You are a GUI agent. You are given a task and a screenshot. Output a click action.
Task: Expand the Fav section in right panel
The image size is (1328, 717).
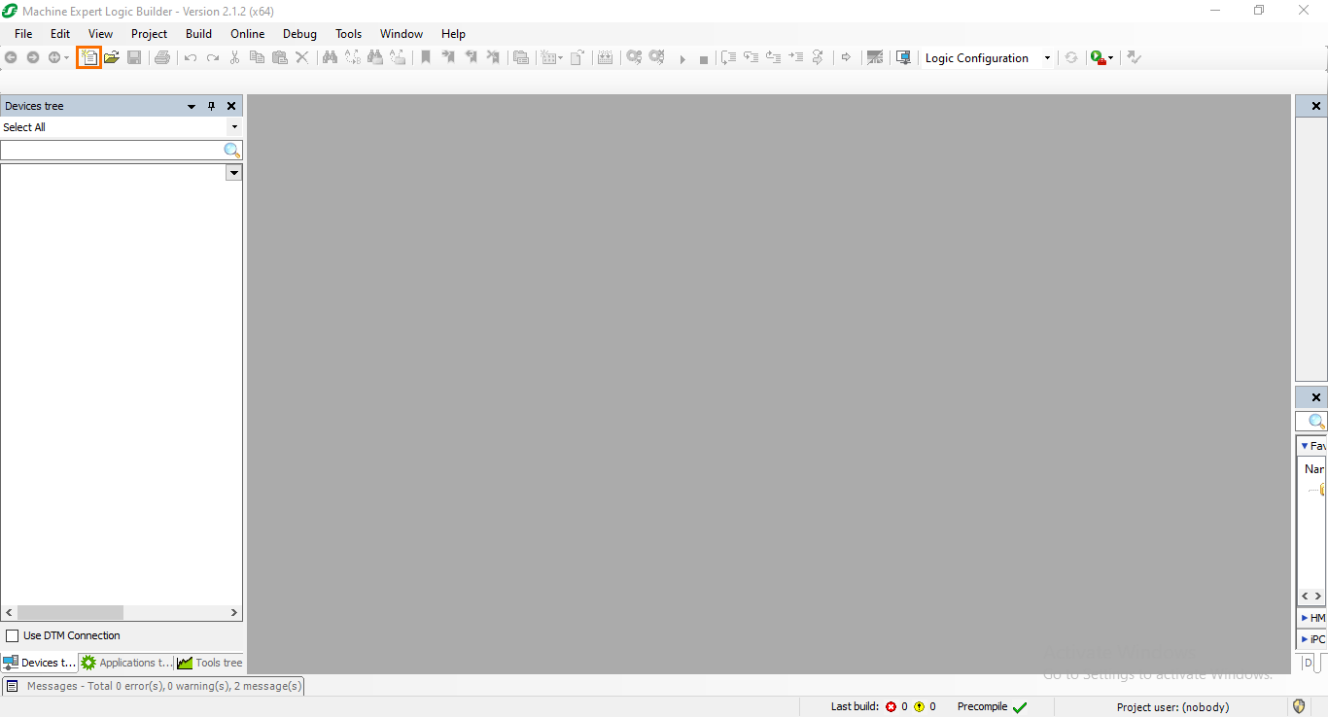pyautogui.click(x=1305, y=446)
